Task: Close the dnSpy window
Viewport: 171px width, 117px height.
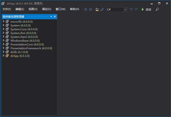Action: click(x=167, y=3)
